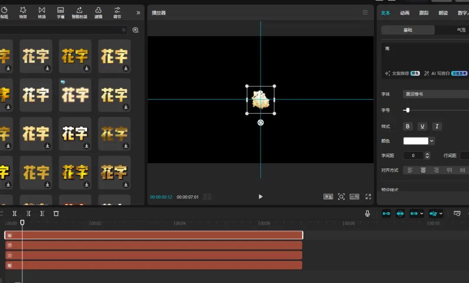Trim clip left of the playhead
This screenshot has width=469, height=283.
[x=28, y=214]
